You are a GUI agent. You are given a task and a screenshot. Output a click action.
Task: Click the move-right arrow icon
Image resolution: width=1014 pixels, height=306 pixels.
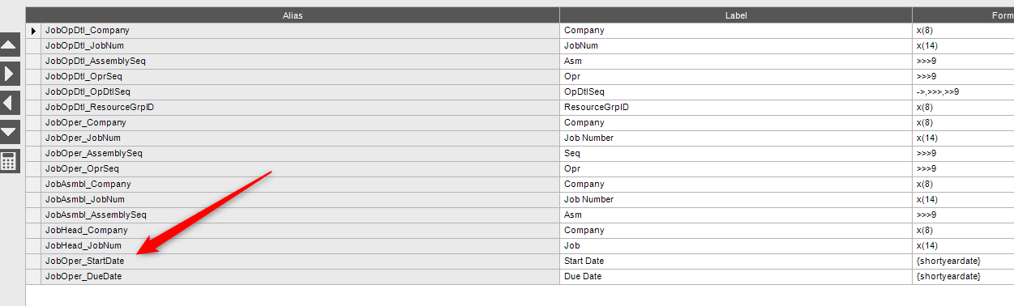10,73
